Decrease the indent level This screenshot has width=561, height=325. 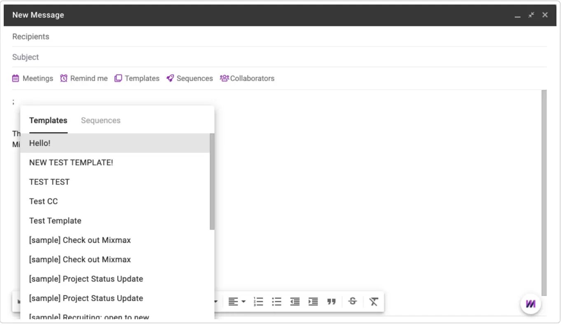pyautogui.click(x=295, y=302)
